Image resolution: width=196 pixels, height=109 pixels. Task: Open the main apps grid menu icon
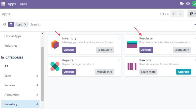(3, 4)
